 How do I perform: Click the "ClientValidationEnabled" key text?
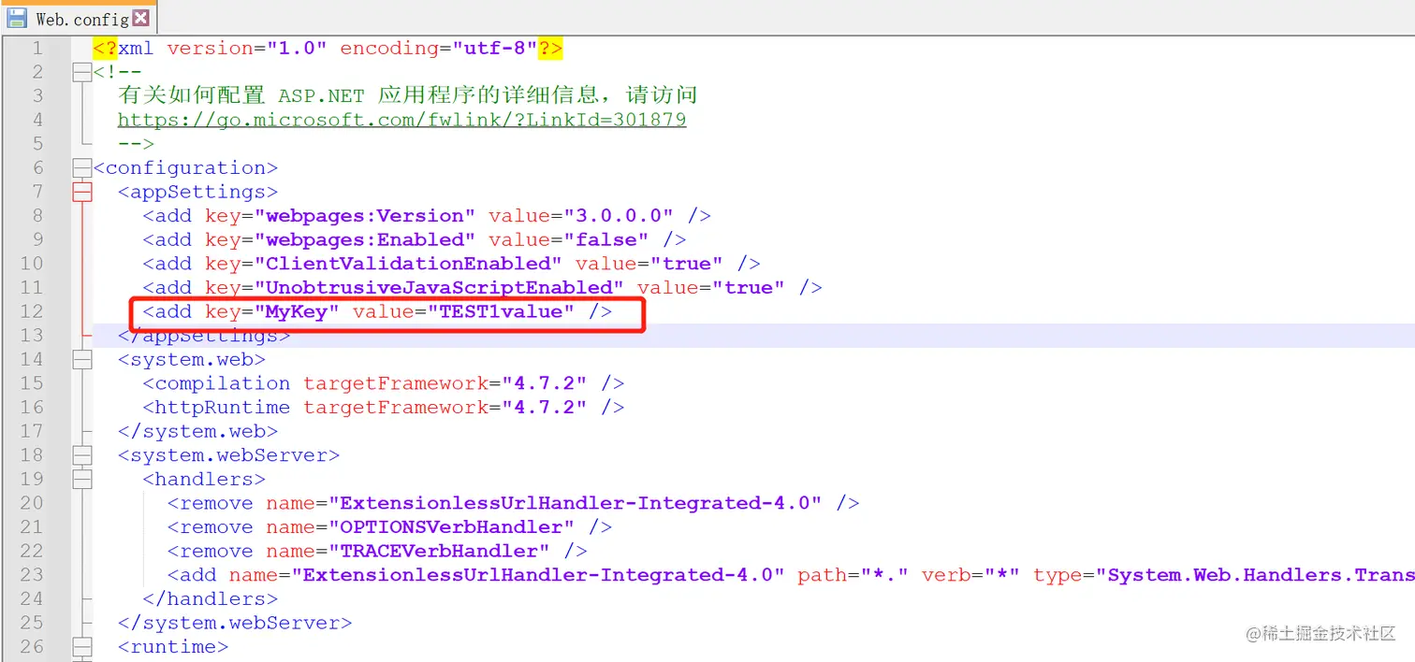408,264
